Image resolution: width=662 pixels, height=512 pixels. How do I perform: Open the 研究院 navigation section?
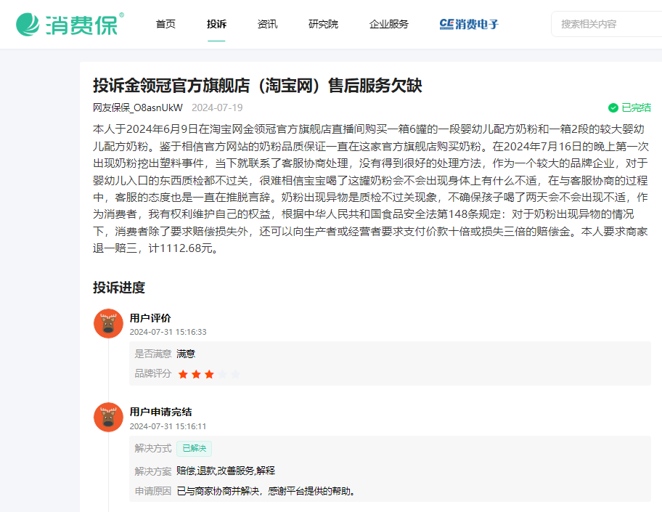click(322, 23)
